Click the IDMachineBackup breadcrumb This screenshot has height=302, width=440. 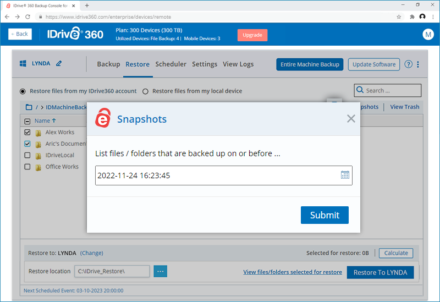(x=66, y=107)
